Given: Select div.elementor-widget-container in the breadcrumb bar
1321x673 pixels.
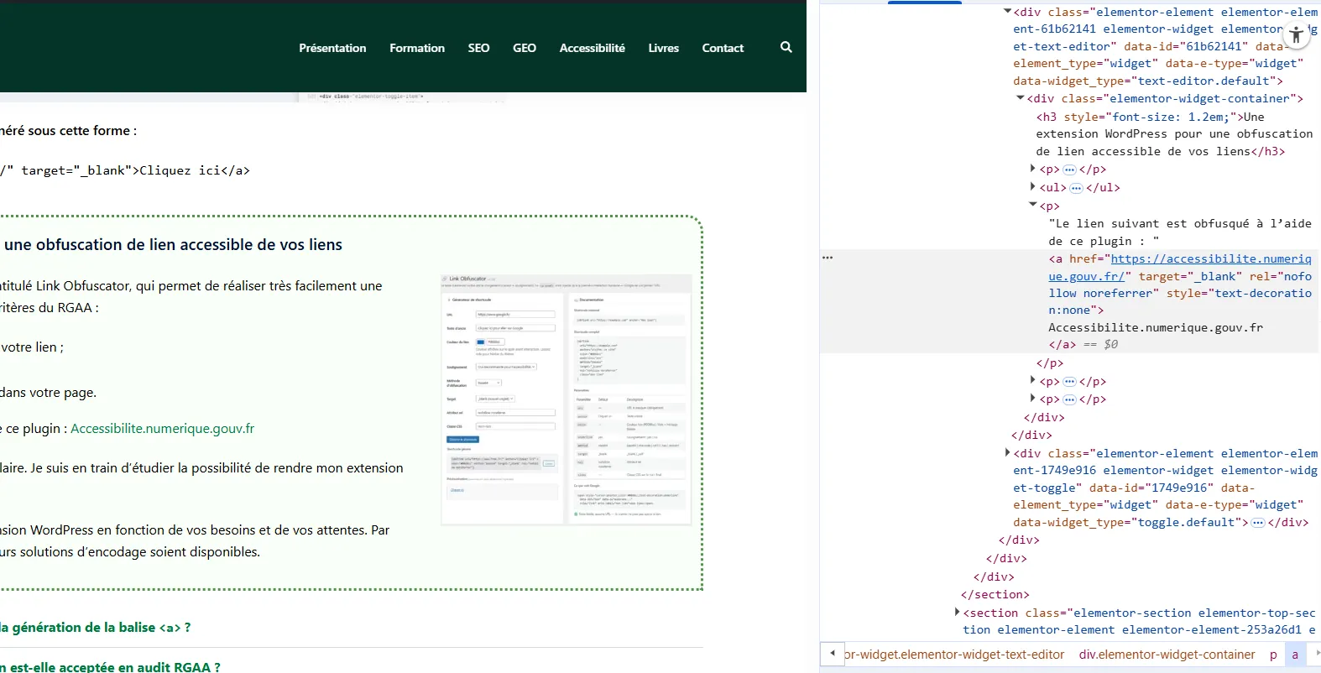Looking at the screenshot, I should coord(1167,655).
